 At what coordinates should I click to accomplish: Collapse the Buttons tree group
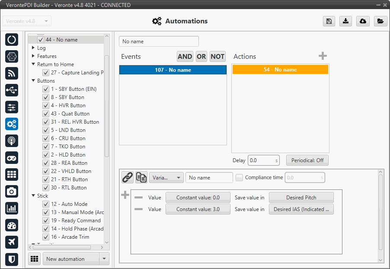[34, 81]
